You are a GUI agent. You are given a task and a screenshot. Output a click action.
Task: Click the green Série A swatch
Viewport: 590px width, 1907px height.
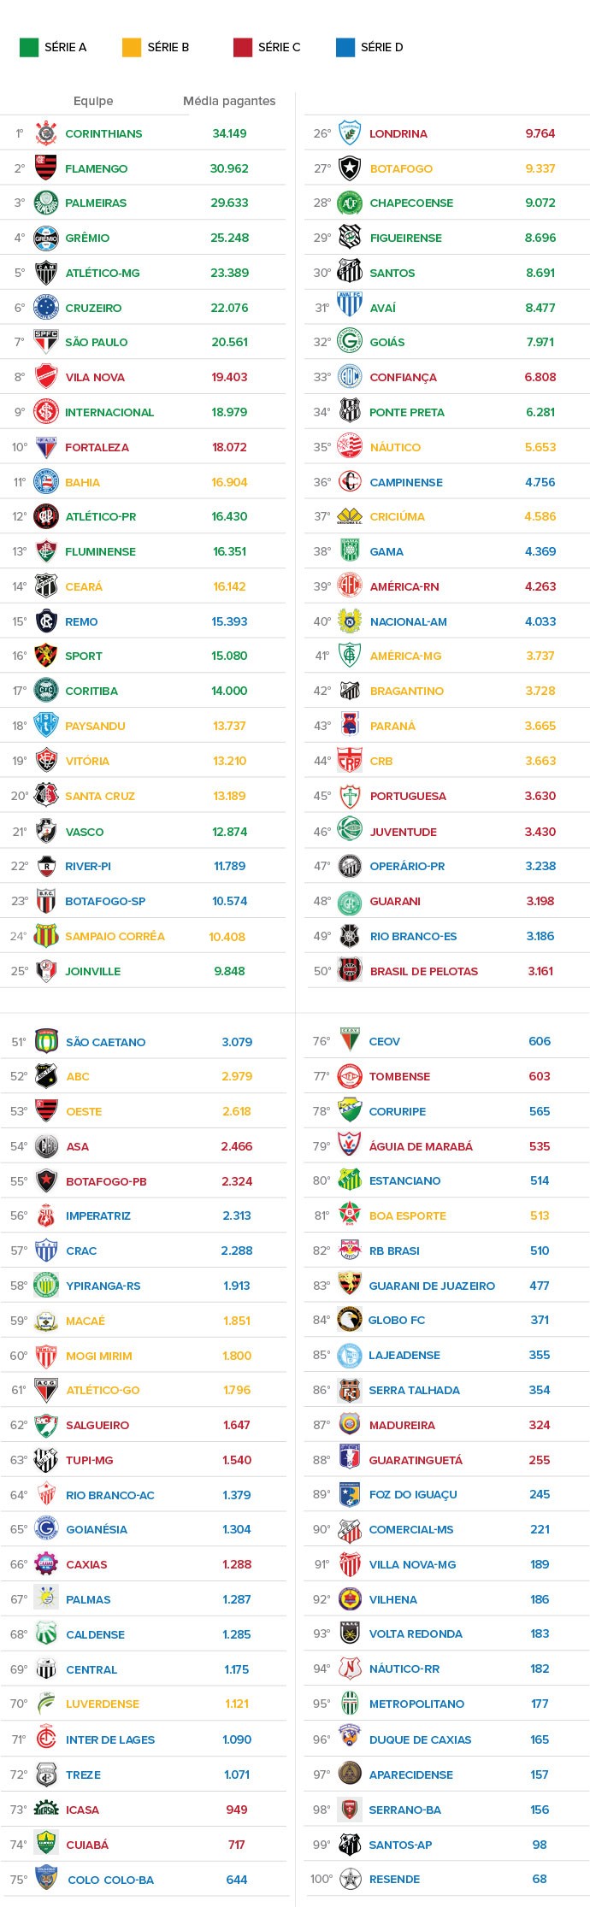click(29, 47)
